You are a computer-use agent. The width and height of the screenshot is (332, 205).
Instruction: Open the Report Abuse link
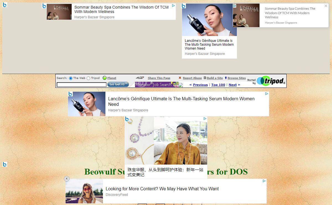192,78
